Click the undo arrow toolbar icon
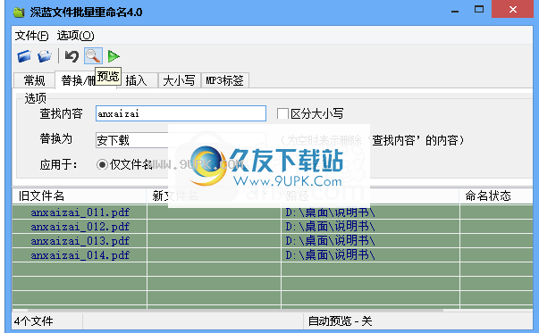The image size is (539, 333). [72, 56]
